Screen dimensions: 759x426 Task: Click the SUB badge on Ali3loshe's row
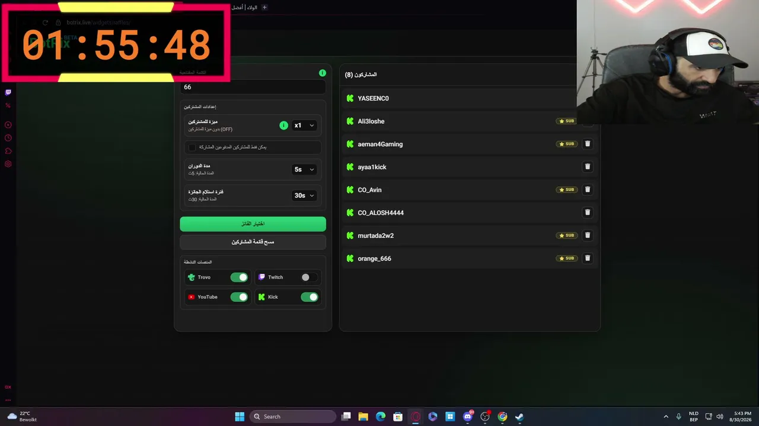566,121
